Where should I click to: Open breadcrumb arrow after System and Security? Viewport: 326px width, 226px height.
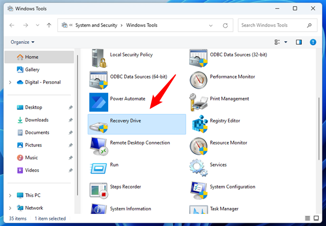122,25
